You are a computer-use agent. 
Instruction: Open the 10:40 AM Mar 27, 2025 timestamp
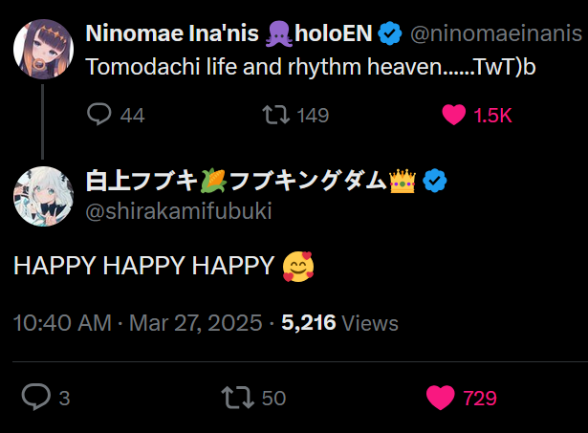[x=138, y=323]
